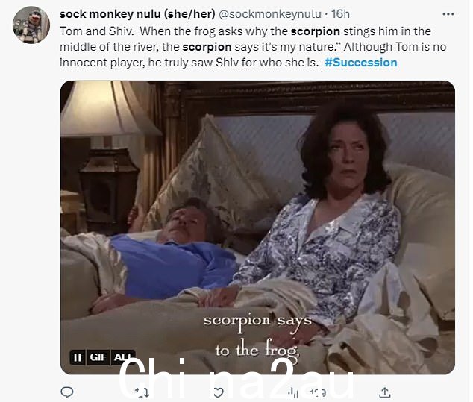Open the more options ellipsis menu

click(x=448, y=14)
